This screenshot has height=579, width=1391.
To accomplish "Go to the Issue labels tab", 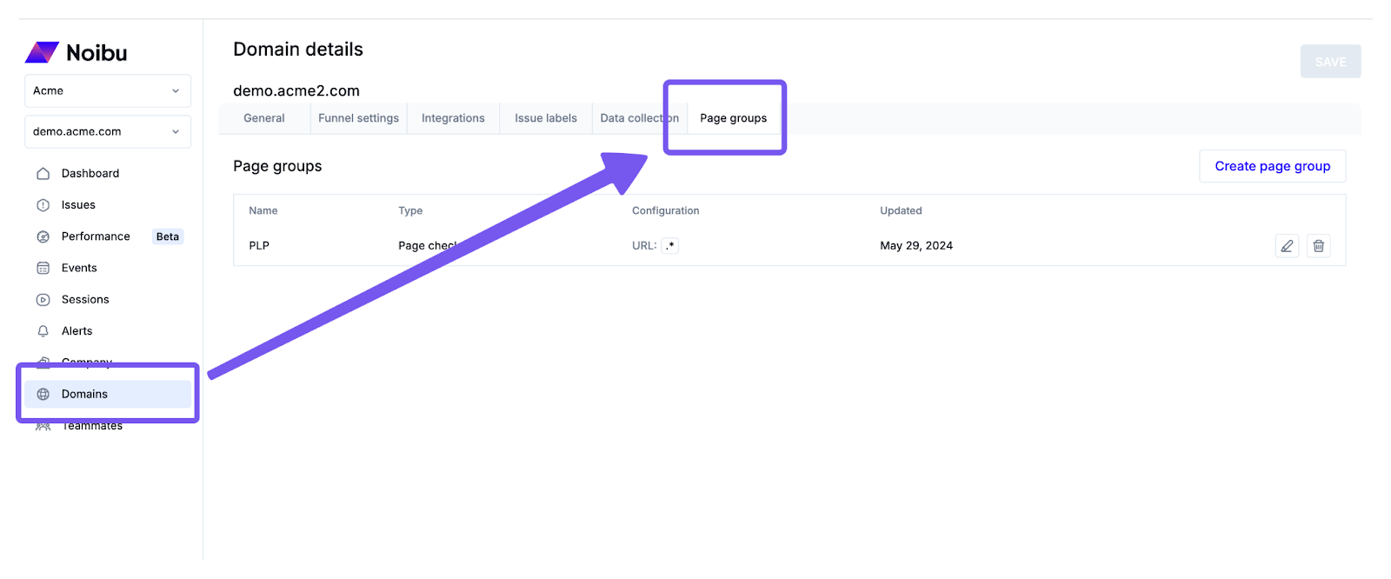I will coord(546,118).
